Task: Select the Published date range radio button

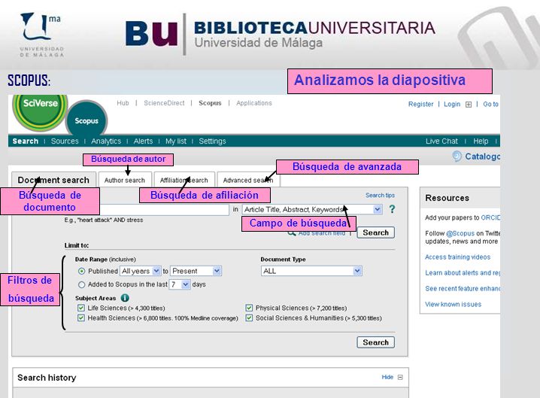Action: coord(82,271)
